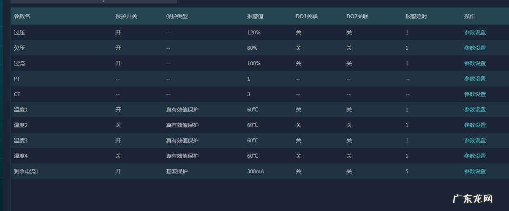Click 参数设置 in the 过流 row
Viewport: 509px width, 211px height.
pyautogui.click(x=475, y=63)
